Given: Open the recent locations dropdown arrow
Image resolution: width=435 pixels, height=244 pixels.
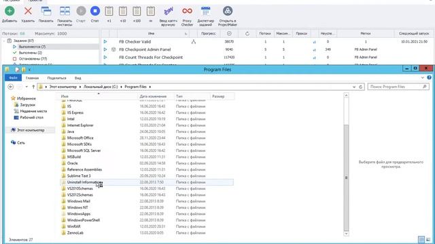Looking at the screenshot, I should coord(27,87).
